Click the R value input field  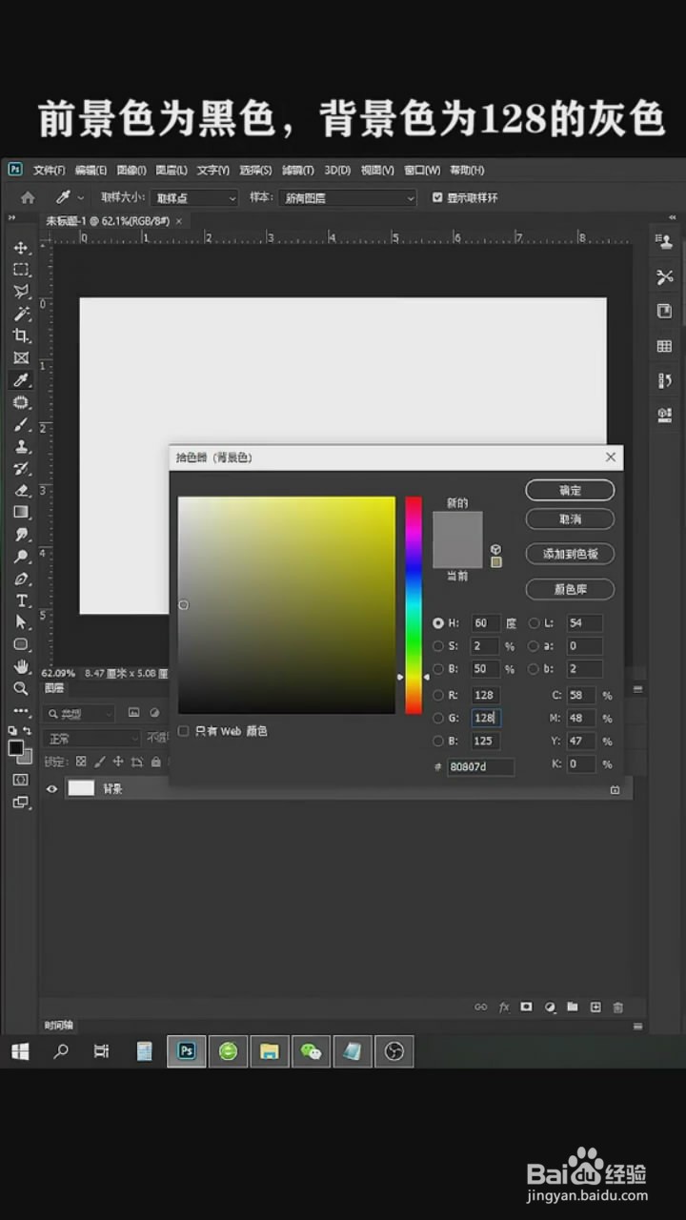tap(485, 696)
